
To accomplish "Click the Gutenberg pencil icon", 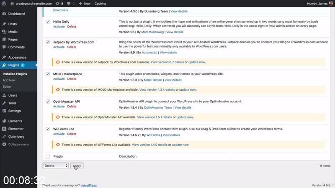I will click(4, 137).
